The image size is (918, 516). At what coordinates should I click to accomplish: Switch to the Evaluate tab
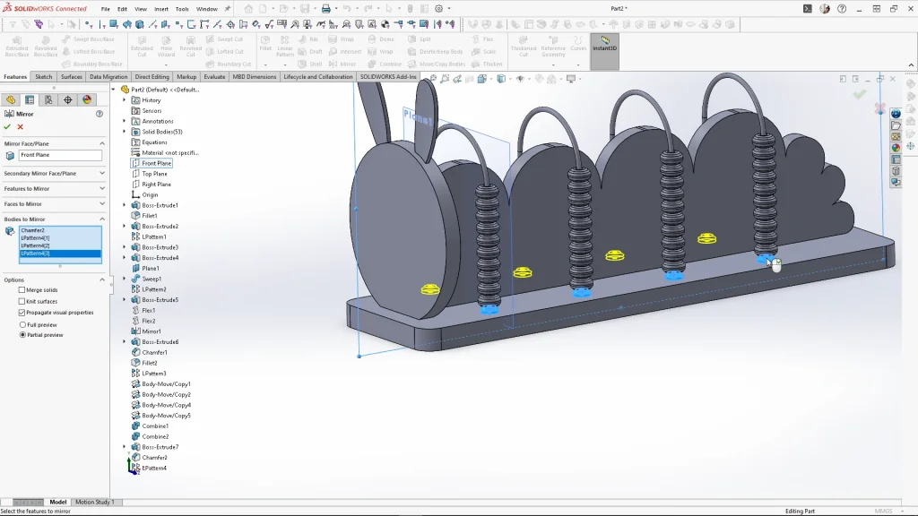click(214, 77)
